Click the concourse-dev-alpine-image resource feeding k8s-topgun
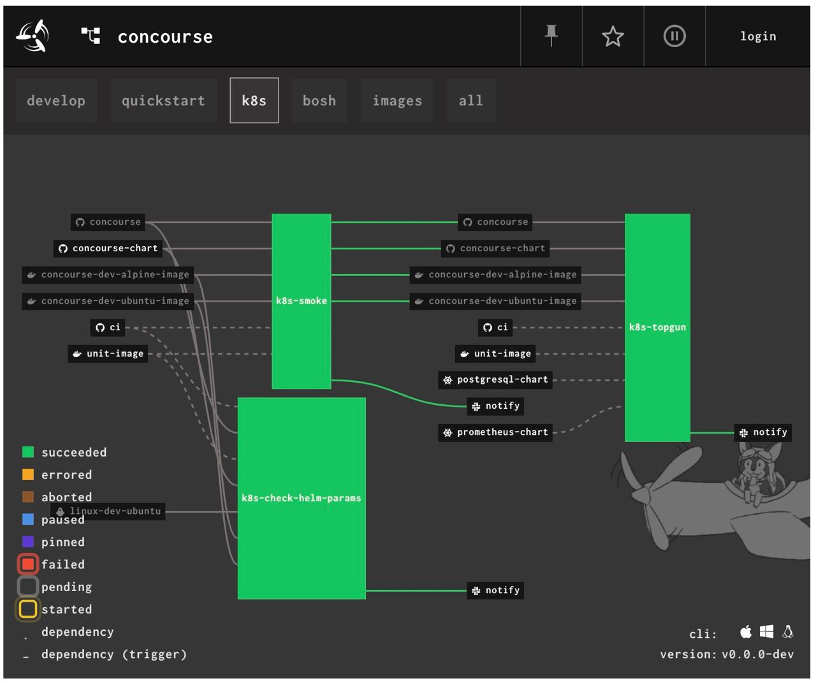Viewport: 816px width, 683px height. (x=496, y=274)
